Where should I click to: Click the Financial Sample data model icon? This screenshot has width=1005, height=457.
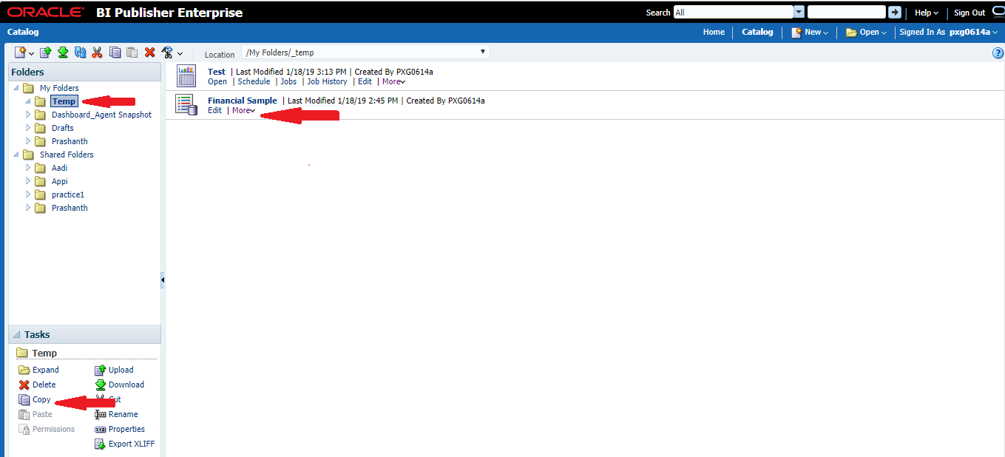tap(186, 104)
